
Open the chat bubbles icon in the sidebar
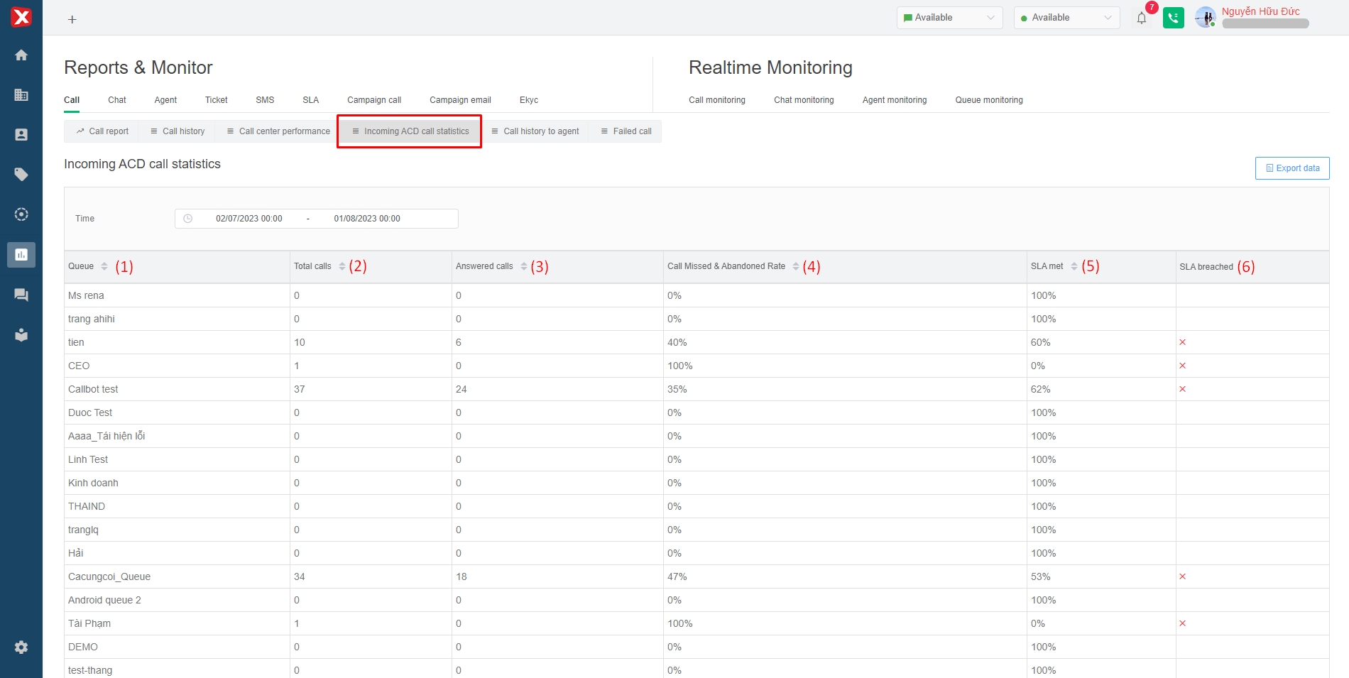click(21, 295)
